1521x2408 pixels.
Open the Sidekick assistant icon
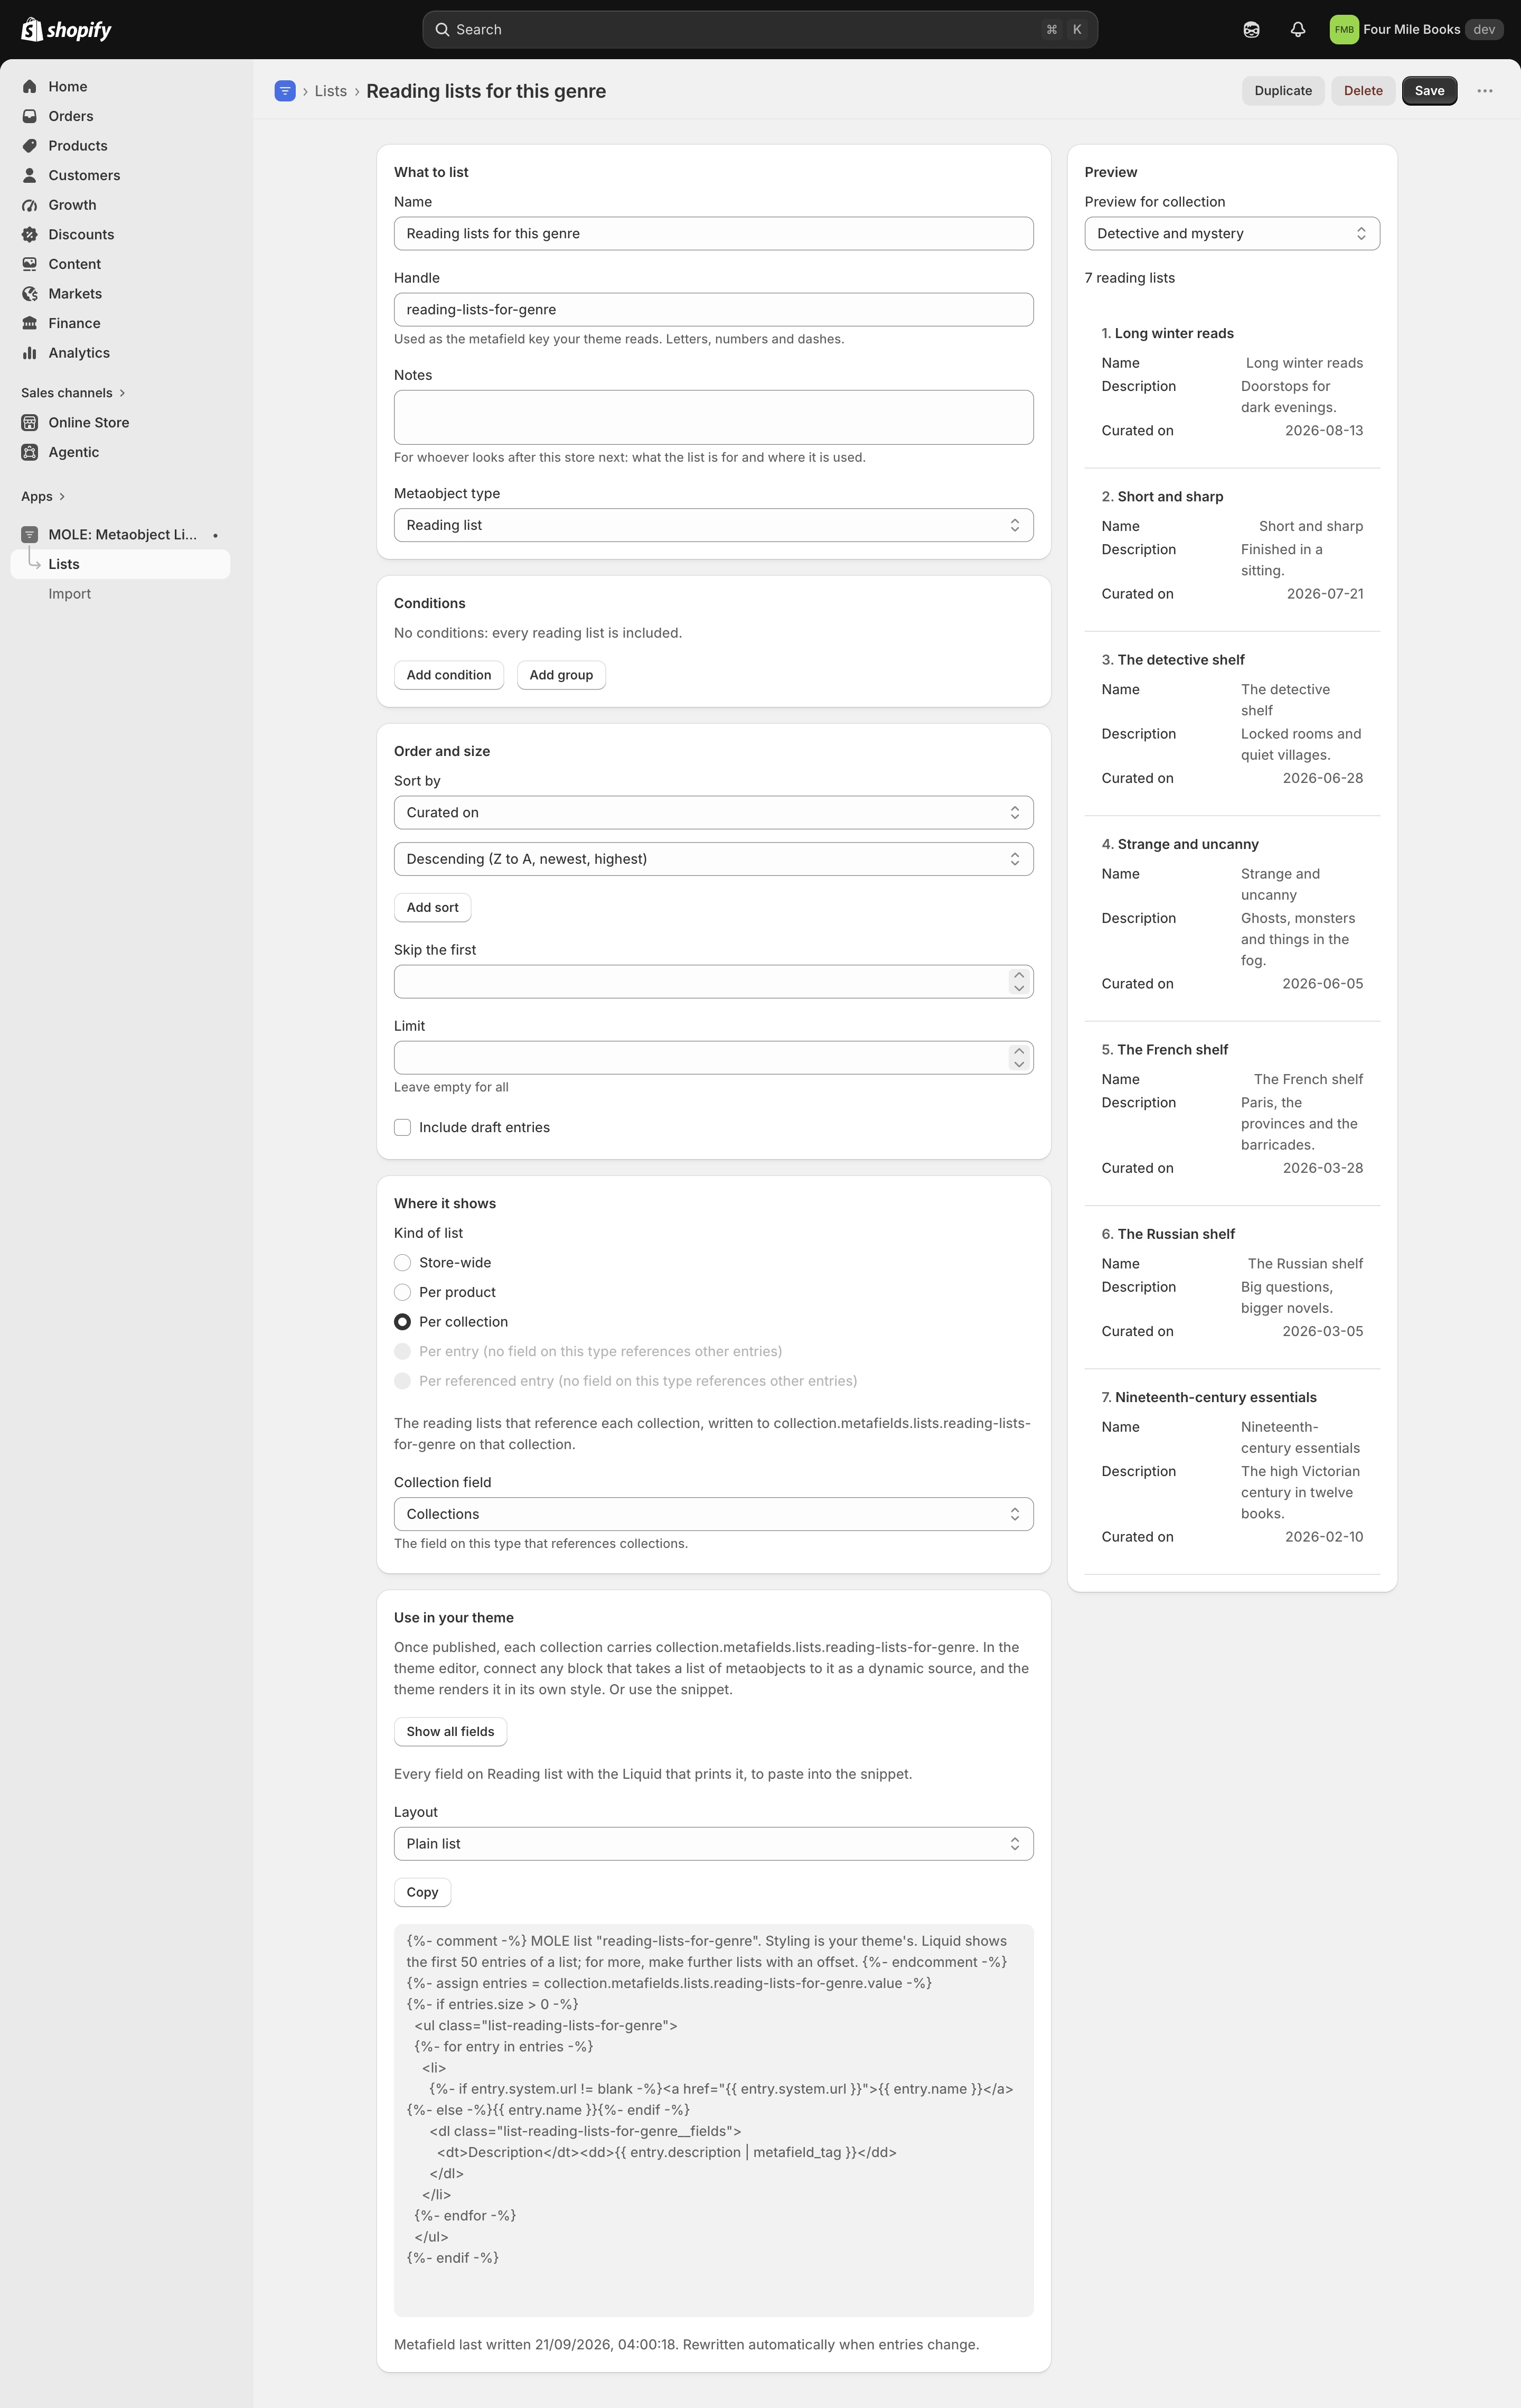click(x=1251, y=30)
